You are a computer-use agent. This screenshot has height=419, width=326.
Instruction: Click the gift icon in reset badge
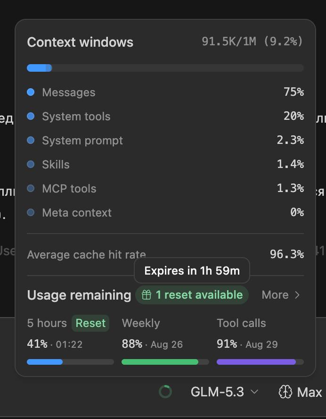click(x=146, y=295)
